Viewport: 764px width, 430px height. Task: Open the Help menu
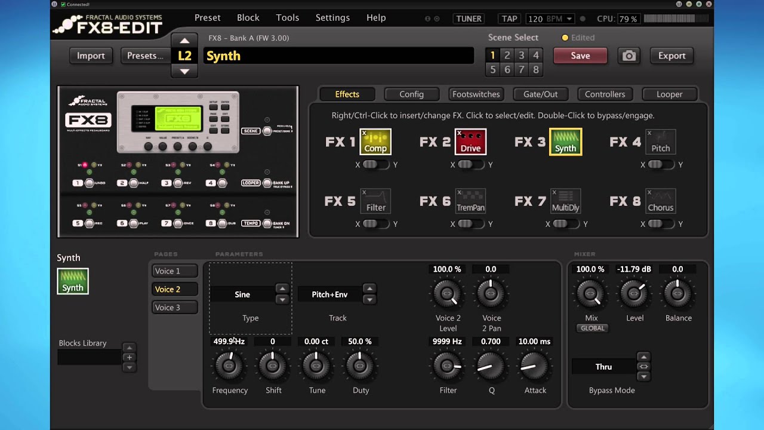point(376,17)
